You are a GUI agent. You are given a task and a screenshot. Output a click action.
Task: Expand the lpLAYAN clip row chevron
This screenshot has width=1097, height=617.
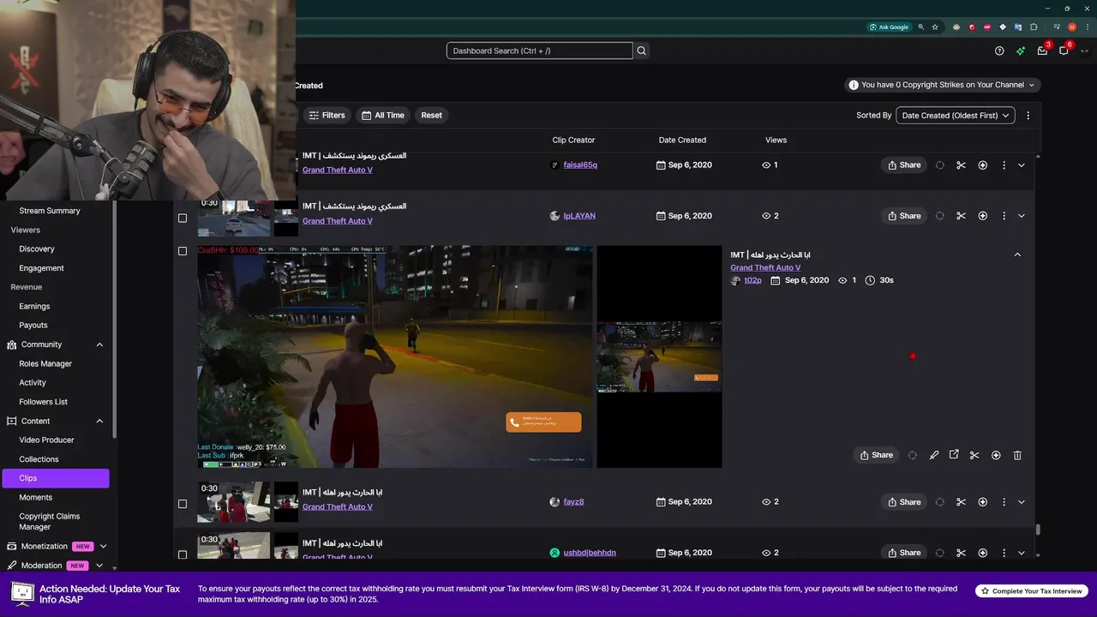(1021, 216)
